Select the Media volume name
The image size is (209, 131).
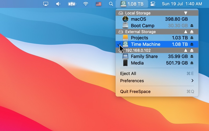pyautogui.click(x=137, y=63)
